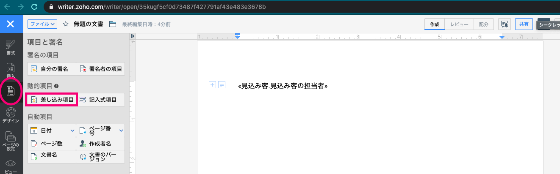Click the 記入式項目 (fillable field) button
This screenshot has height=174, width=560.
tap(101, 100)
